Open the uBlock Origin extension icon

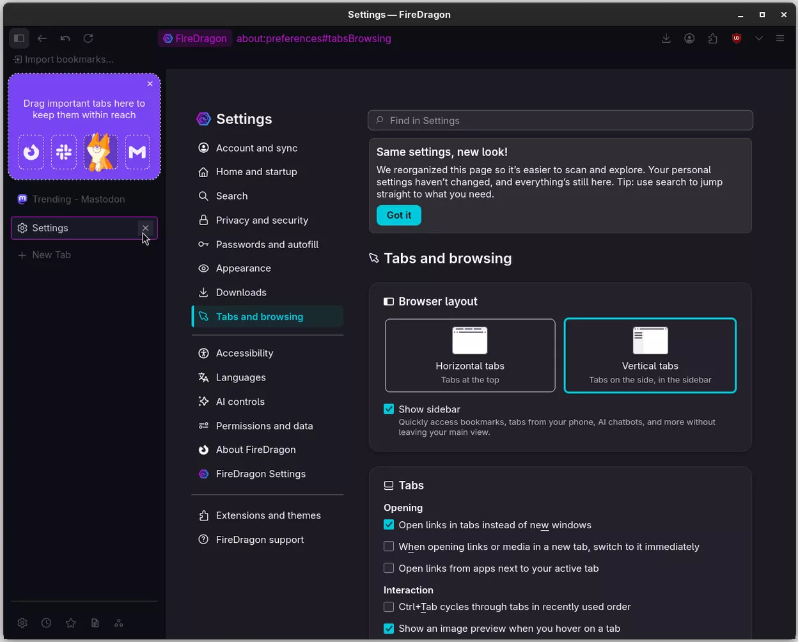click(737, 38)
